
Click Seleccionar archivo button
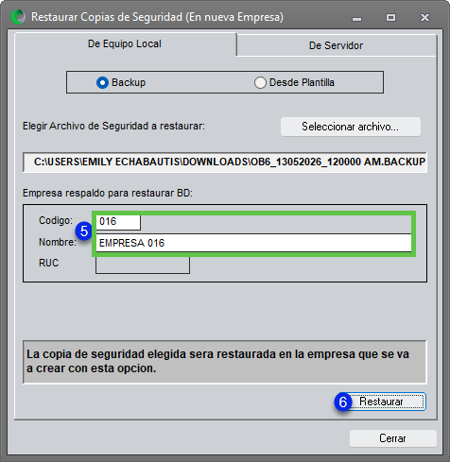(x=351, y=127)
